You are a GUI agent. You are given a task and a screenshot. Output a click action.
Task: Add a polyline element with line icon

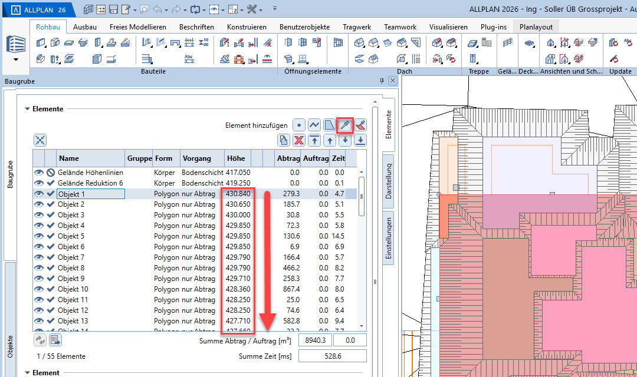pos(314,125)
